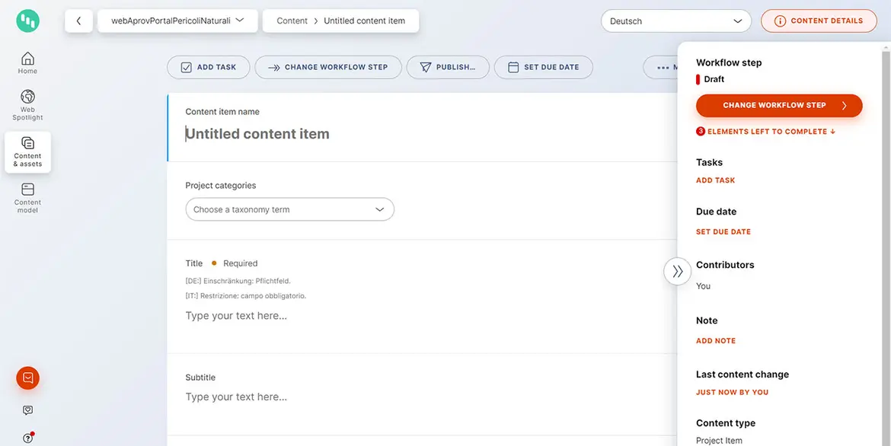Click the orange feedback inbox icon
The width and height of the screenshot is (891, 446).
[28, 378]
